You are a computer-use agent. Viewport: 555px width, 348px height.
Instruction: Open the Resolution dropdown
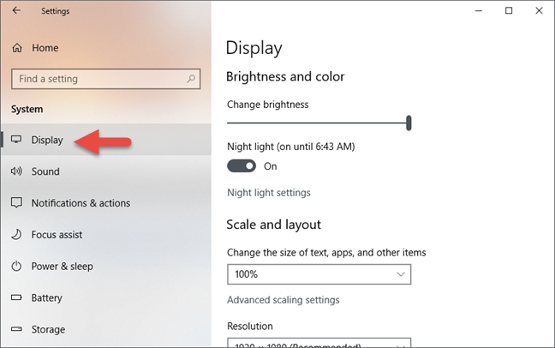tap(319, 343)
